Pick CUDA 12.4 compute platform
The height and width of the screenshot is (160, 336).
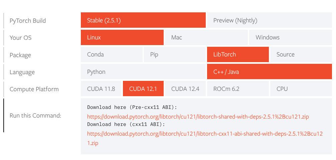pyautogui.click(x=185, y=89)
